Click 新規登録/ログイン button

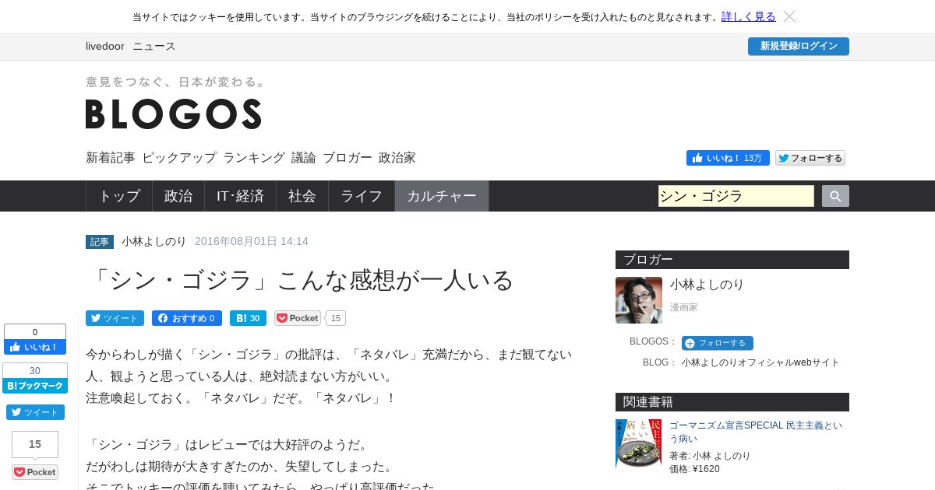[x=799, y=46]
